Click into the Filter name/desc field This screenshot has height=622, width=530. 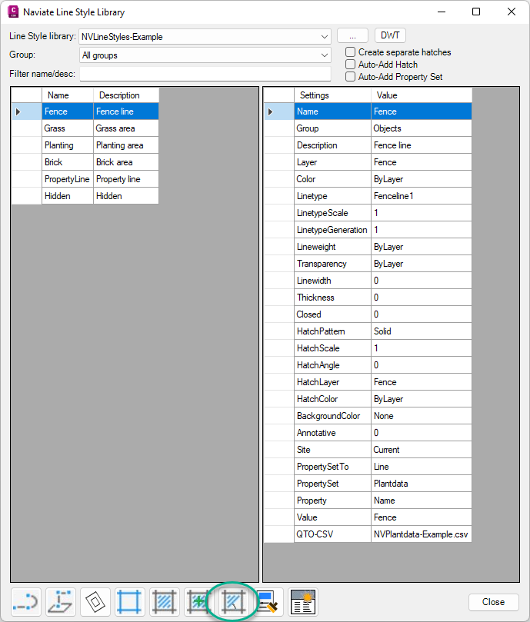[205, 74]
